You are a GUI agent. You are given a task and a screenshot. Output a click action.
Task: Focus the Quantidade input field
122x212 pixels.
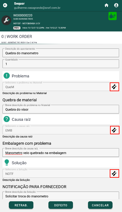pos(61,64)
